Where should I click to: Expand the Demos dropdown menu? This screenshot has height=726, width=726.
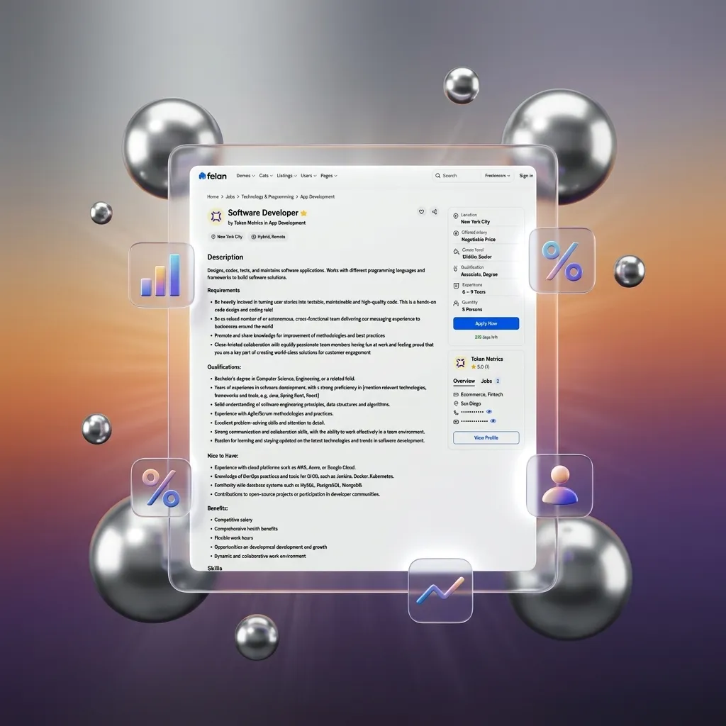[x=245, y=176]
